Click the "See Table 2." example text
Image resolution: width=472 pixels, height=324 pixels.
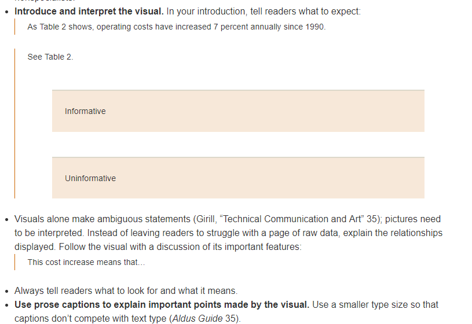pyautogui.click(x=50, y=57)
